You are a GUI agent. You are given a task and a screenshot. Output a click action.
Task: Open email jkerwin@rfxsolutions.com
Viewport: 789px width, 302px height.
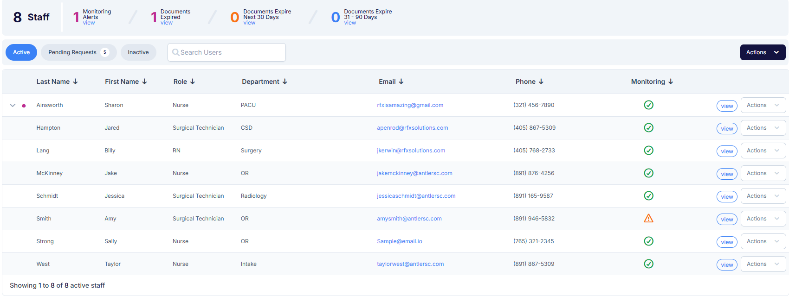click(x=411, y=151)
